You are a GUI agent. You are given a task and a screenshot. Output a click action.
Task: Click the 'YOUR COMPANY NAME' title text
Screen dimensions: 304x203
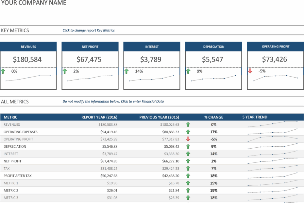[x=33, y=3]
